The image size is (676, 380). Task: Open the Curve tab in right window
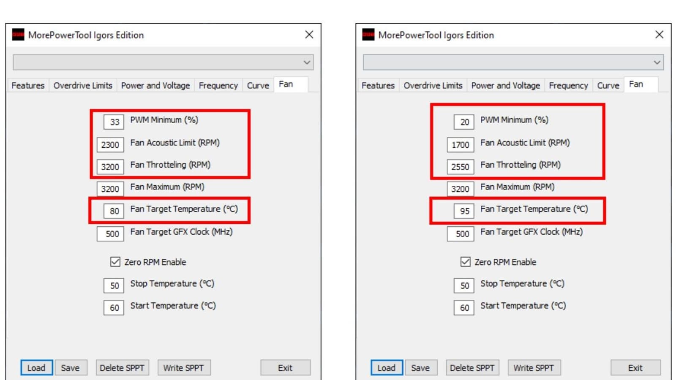click(608, 85)
